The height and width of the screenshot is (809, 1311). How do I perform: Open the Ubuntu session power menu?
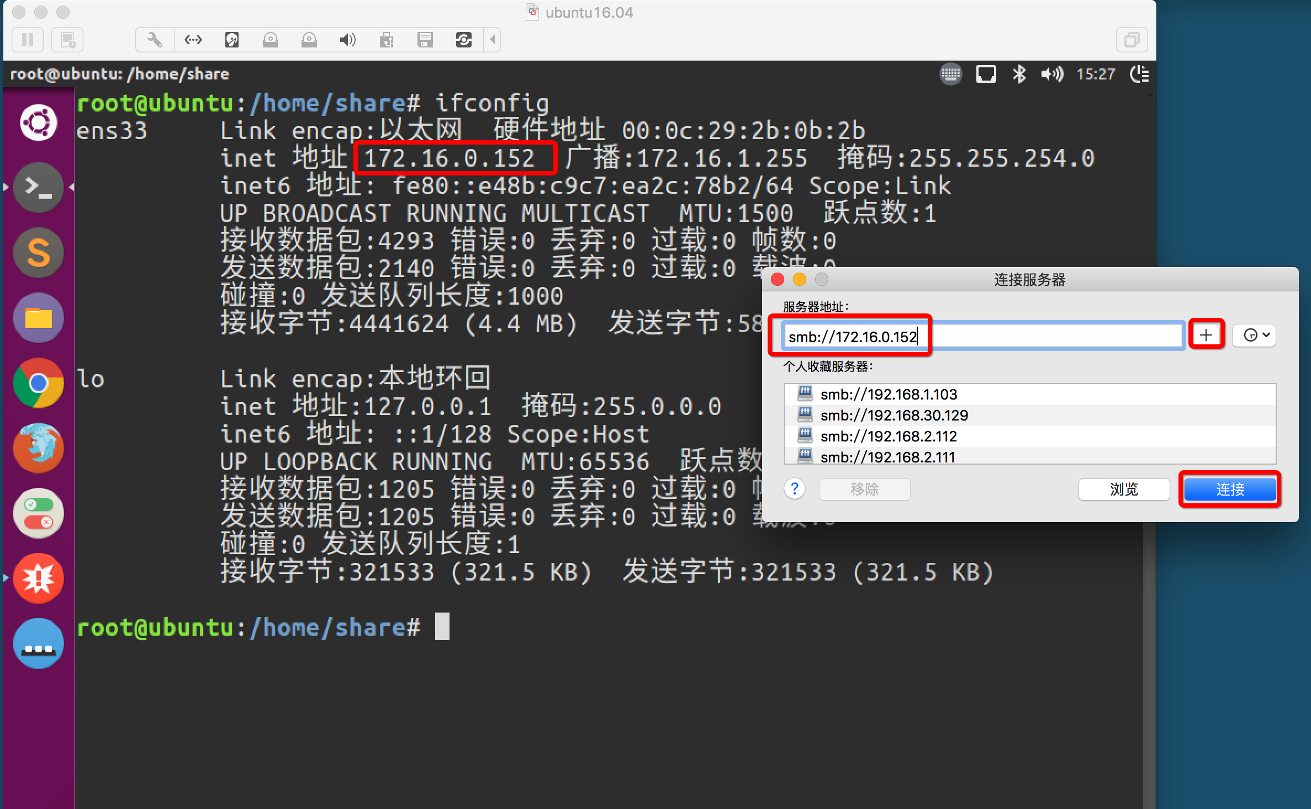(x=1139, y=74)
